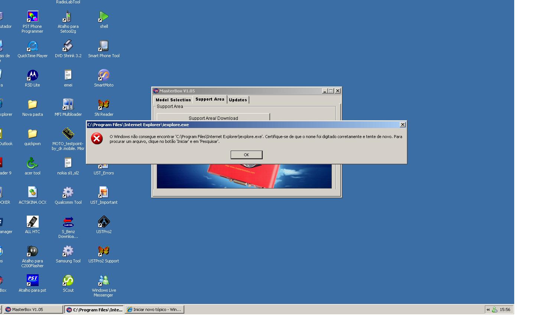
Task: Open Atalho para C200Flasher icon
Action: click(x=32, y=251)
